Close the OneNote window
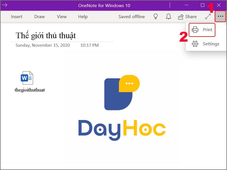 tap(219, 5)
